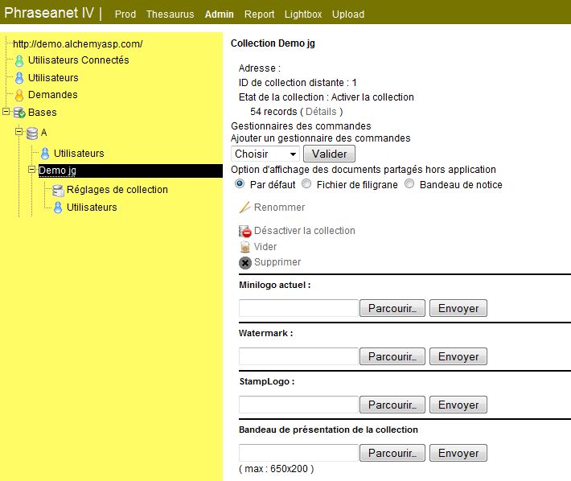The width and height of the screenshot is (571, 481).
Task: Select Demandes in the tree
Action: [53, 95]
